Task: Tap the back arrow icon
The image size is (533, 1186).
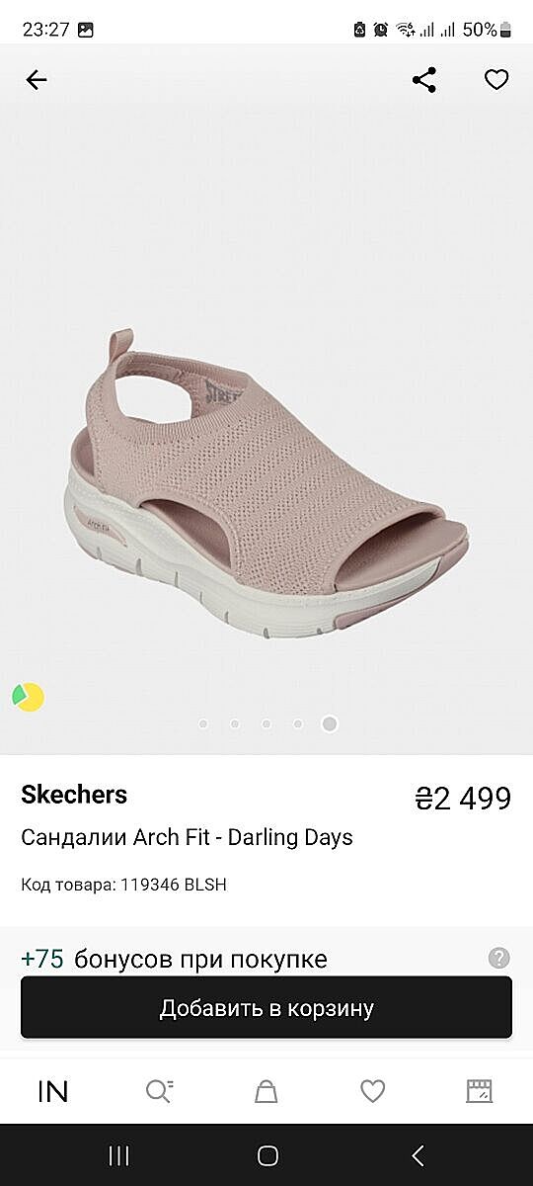Action: pos(37,80)
